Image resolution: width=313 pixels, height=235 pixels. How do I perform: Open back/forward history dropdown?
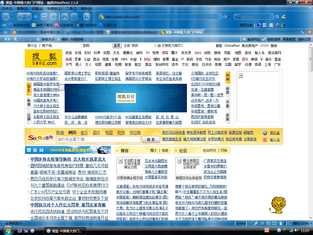coord(36,17)
